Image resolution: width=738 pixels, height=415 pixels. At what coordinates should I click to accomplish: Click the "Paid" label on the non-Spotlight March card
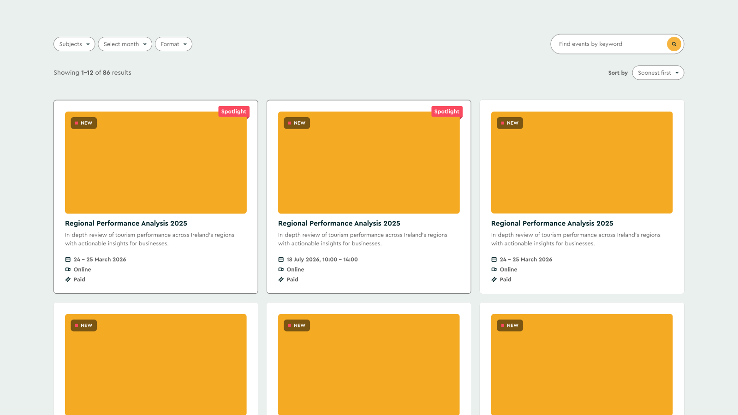pos(506,279)
